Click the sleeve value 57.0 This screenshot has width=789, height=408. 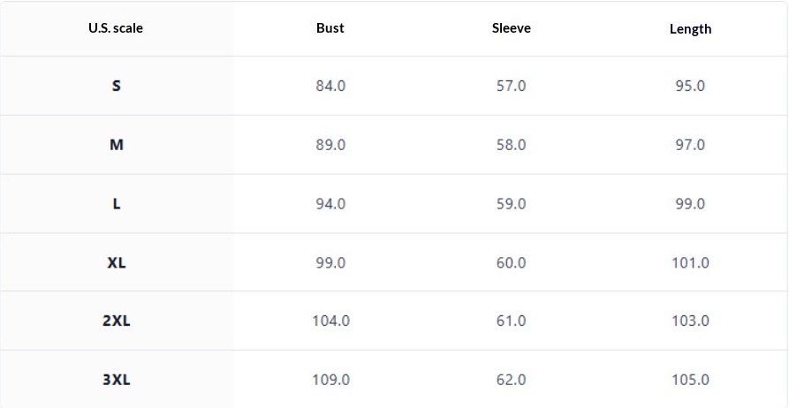point(511,87)
